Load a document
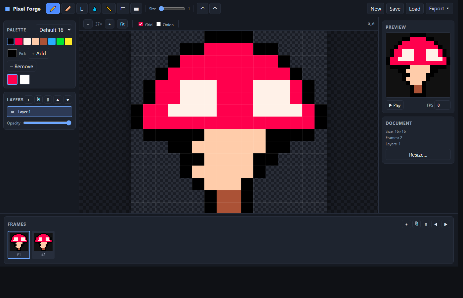 click(x=414, y=9)
